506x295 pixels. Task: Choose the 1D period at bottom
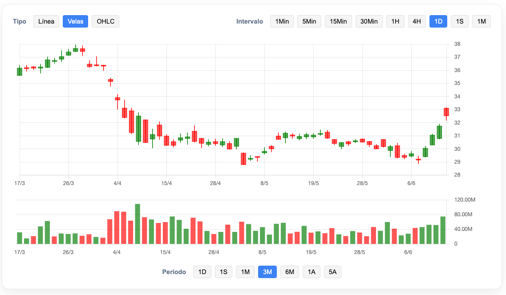point(202,272)
